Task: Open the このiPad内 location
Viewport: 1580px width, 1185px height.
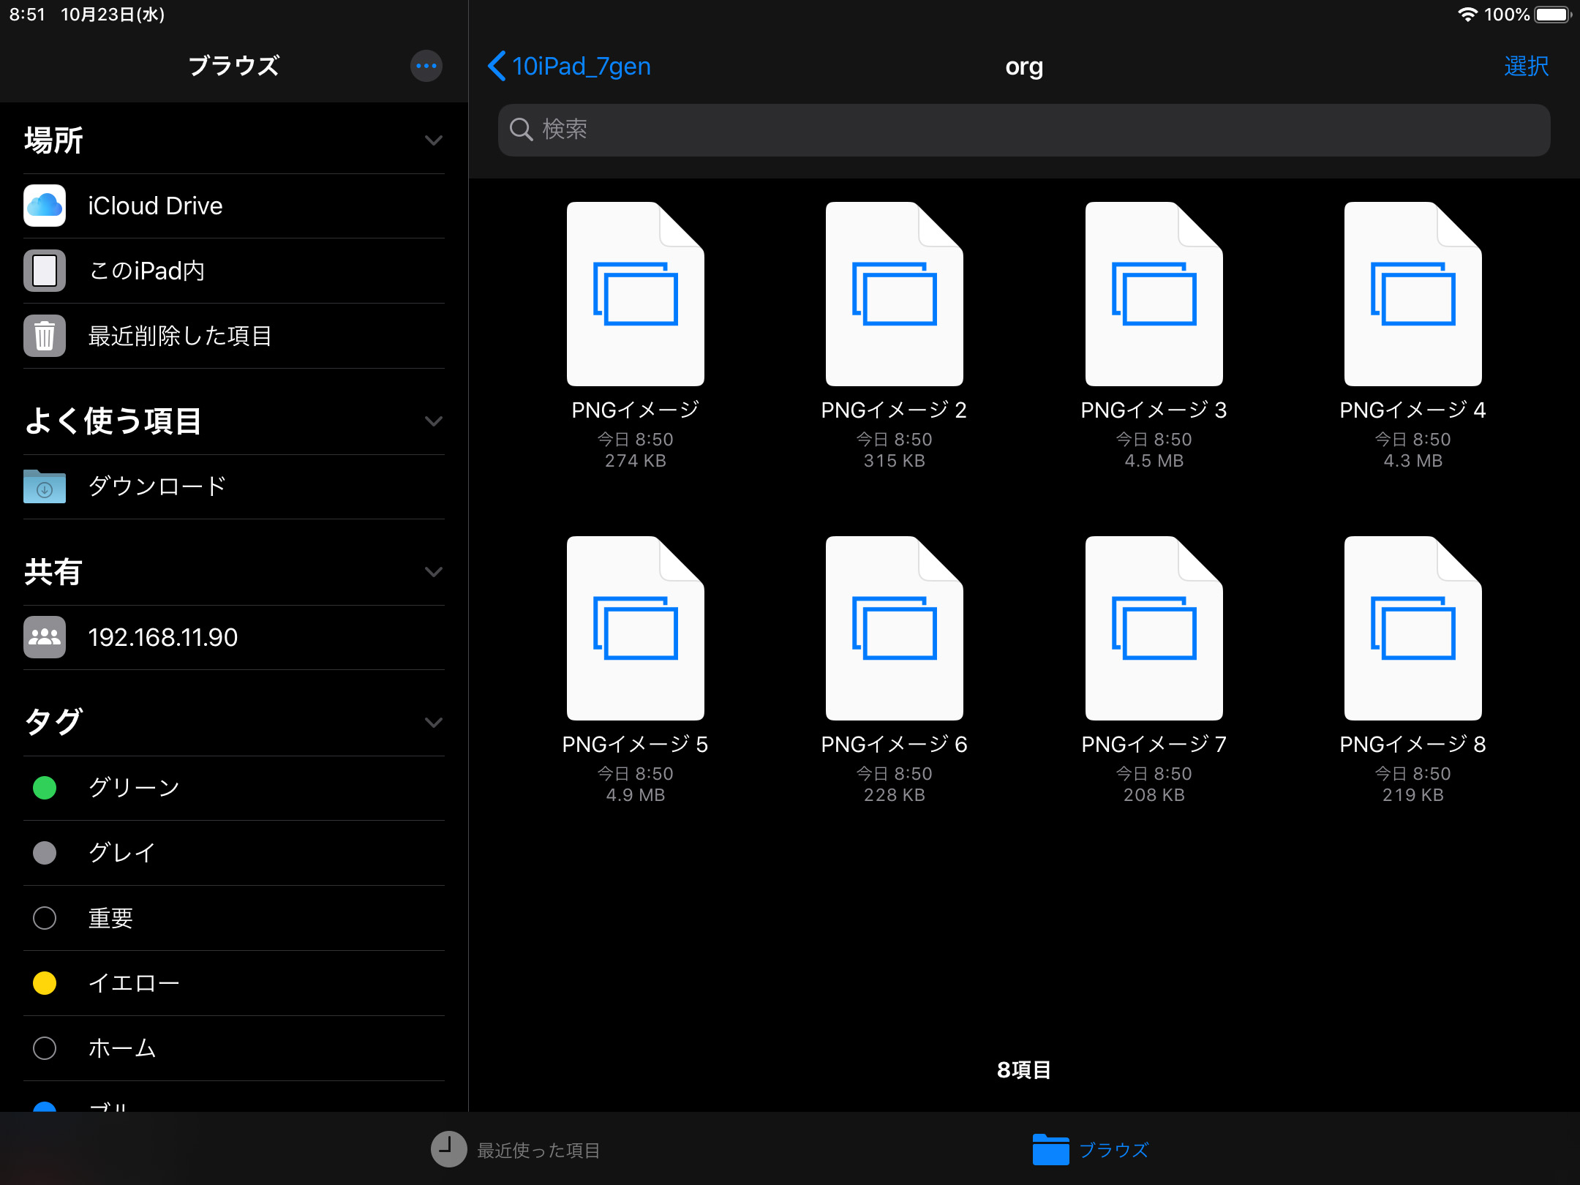Action: point(146,271)
